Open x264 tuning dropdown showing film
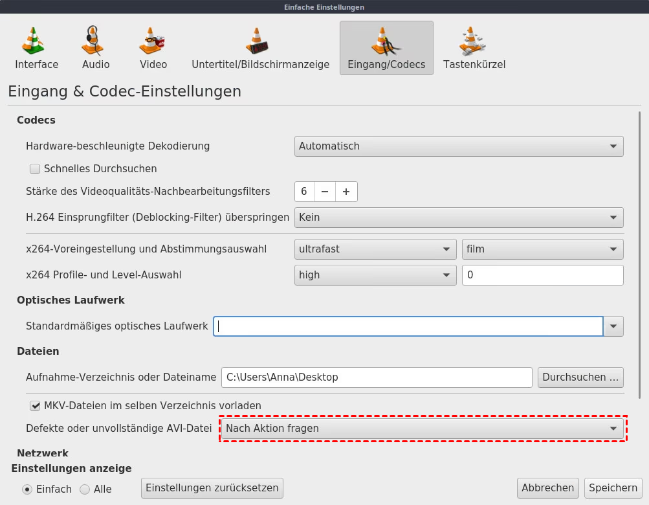 point(543,249)
